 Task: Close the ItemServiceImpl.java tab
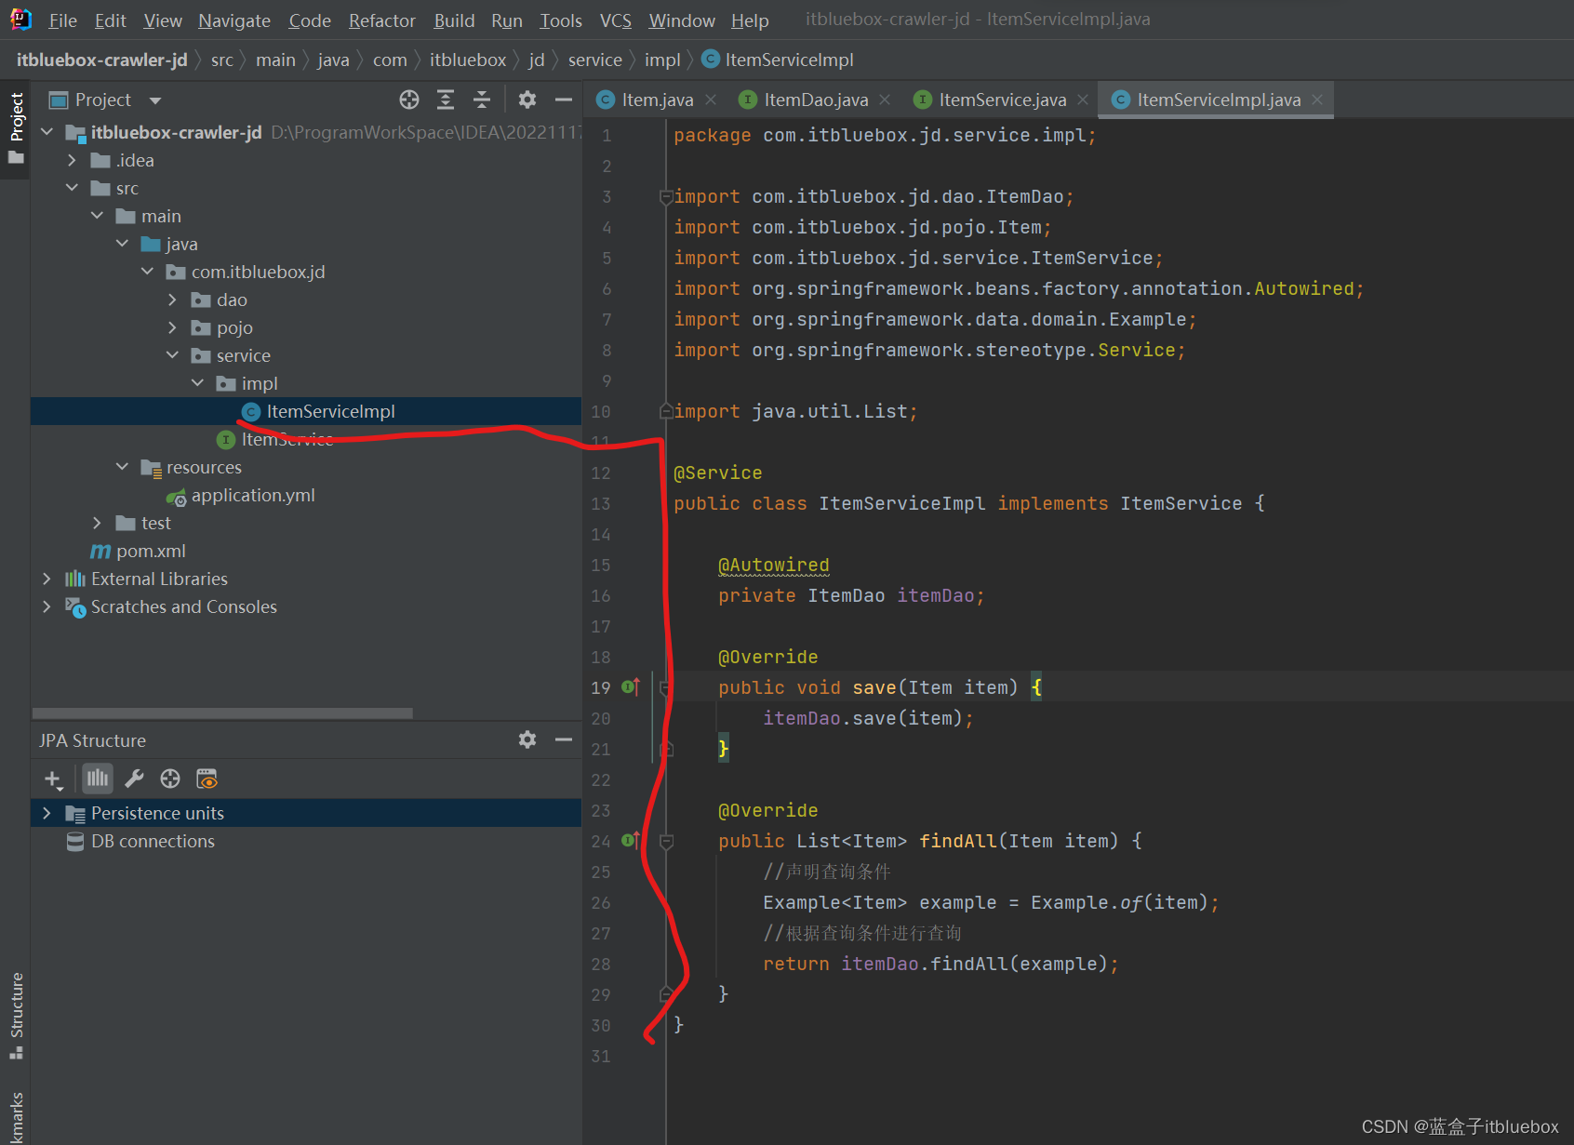1317,100
